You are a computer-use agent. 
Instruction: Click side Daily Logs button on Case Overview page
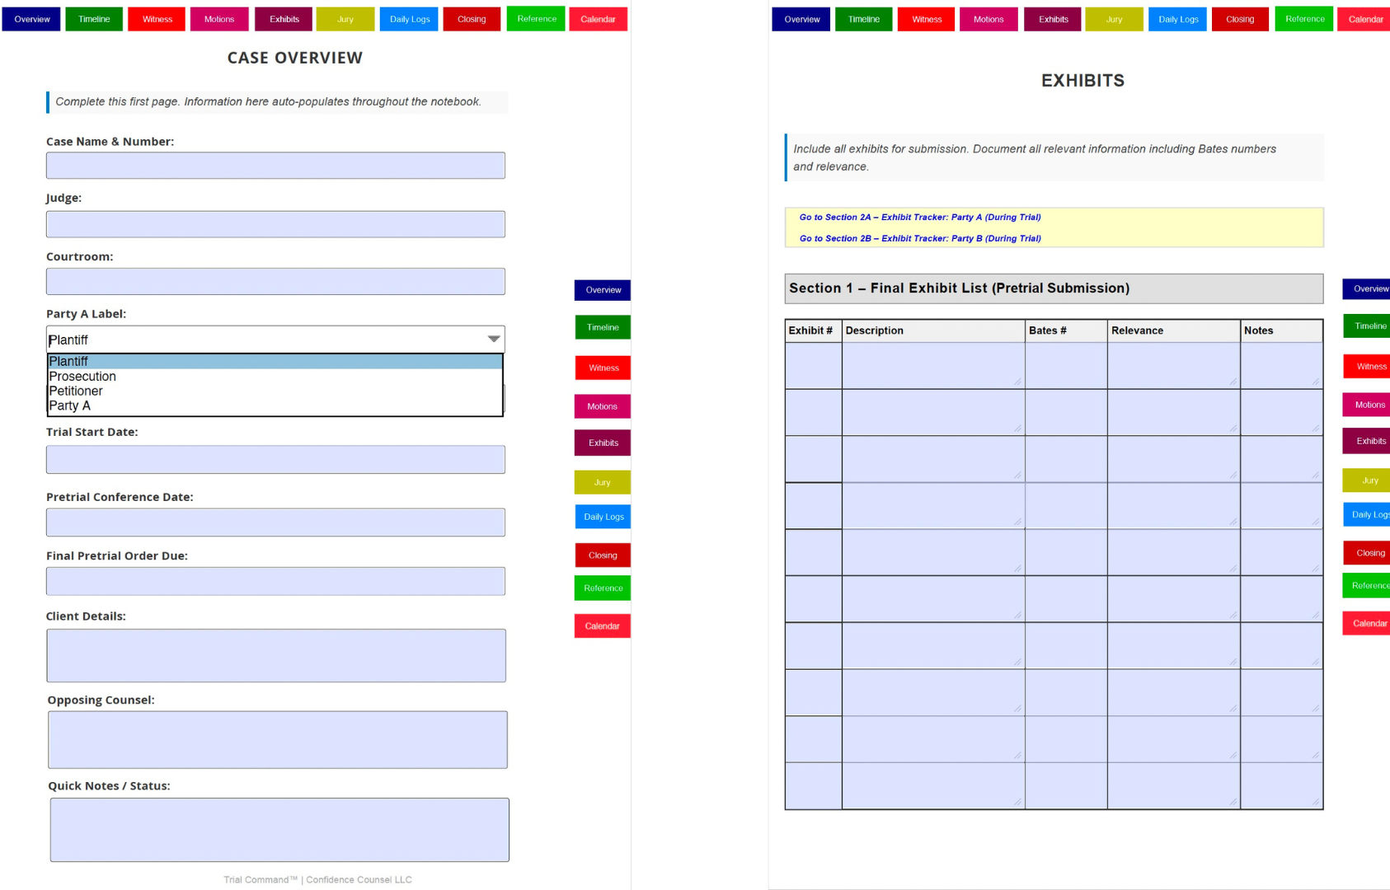pyautogui.click(x=603, y=517)
